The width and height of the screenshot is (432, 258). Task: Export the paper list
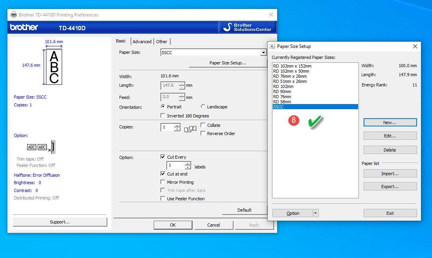tap(390, 186)
